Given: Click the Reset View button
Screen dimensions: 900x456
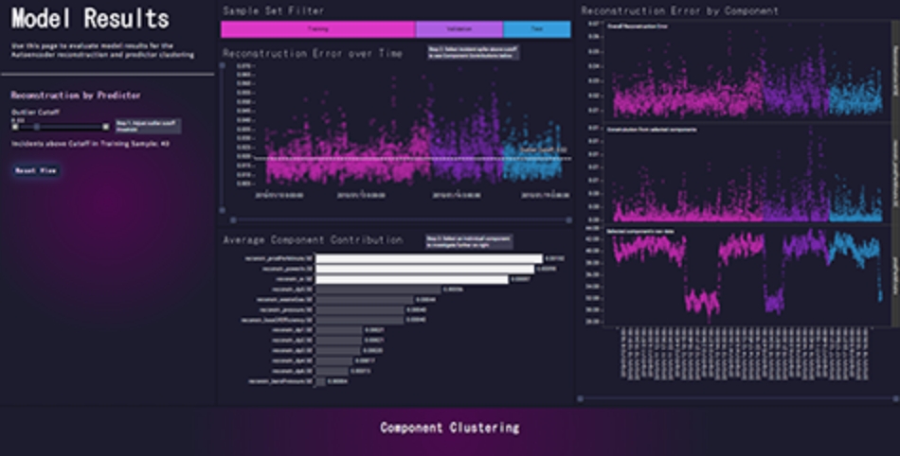Looking at the screenshot, I should (x=36, y=170).
